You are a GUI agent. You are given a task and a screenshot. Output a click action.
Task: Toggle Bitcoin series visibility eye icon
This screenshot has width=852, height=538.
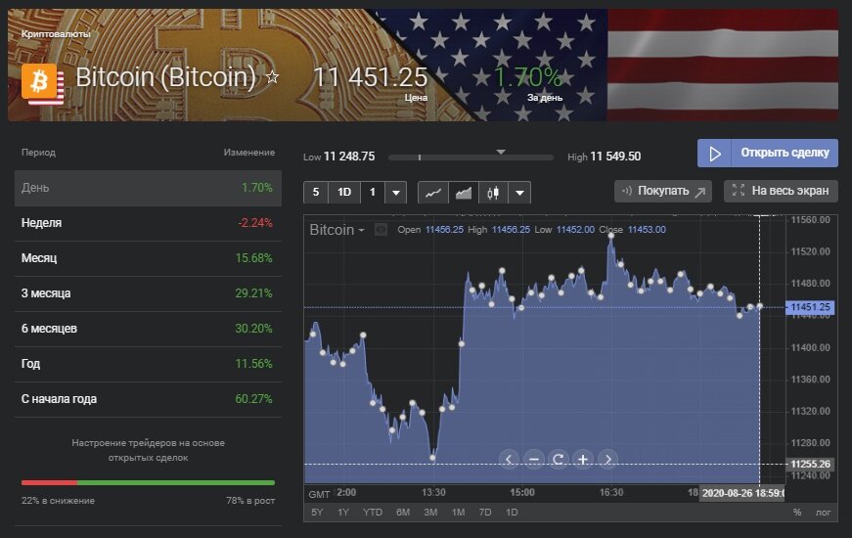381,230
